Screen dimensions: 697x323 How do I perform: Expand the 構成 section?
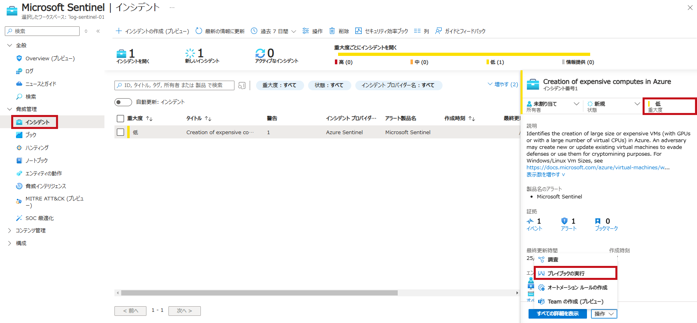10,243
